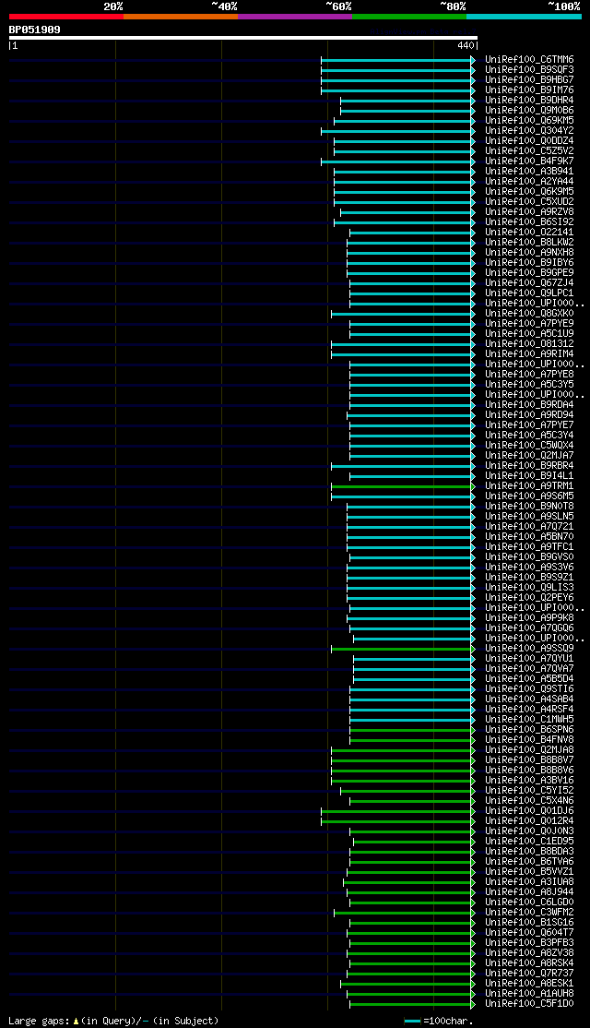
Task: Click the alignment bar for Q01DJ6
Action: tap(397, 812)
